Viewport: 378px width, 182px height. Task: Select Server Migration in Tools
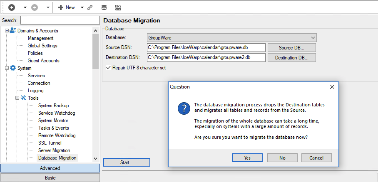click(54, 150)
